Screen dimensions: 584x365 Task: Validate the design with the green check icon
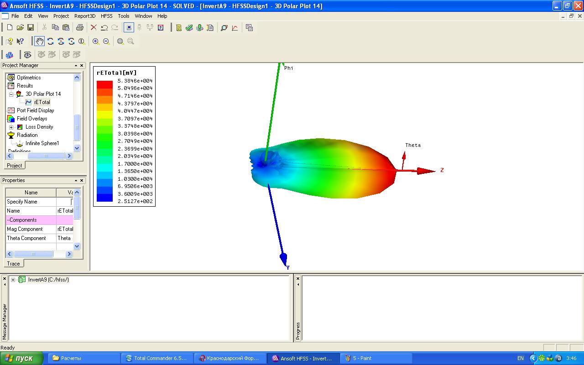point(189,28)
